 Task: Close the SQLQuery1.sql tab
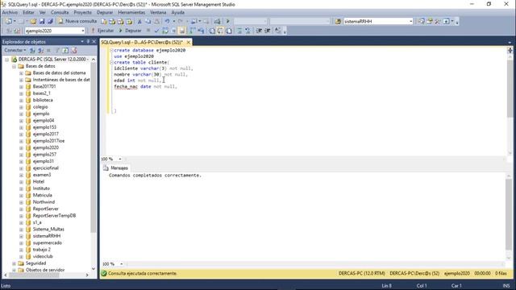pyautogui.click(x=189, y=43)
